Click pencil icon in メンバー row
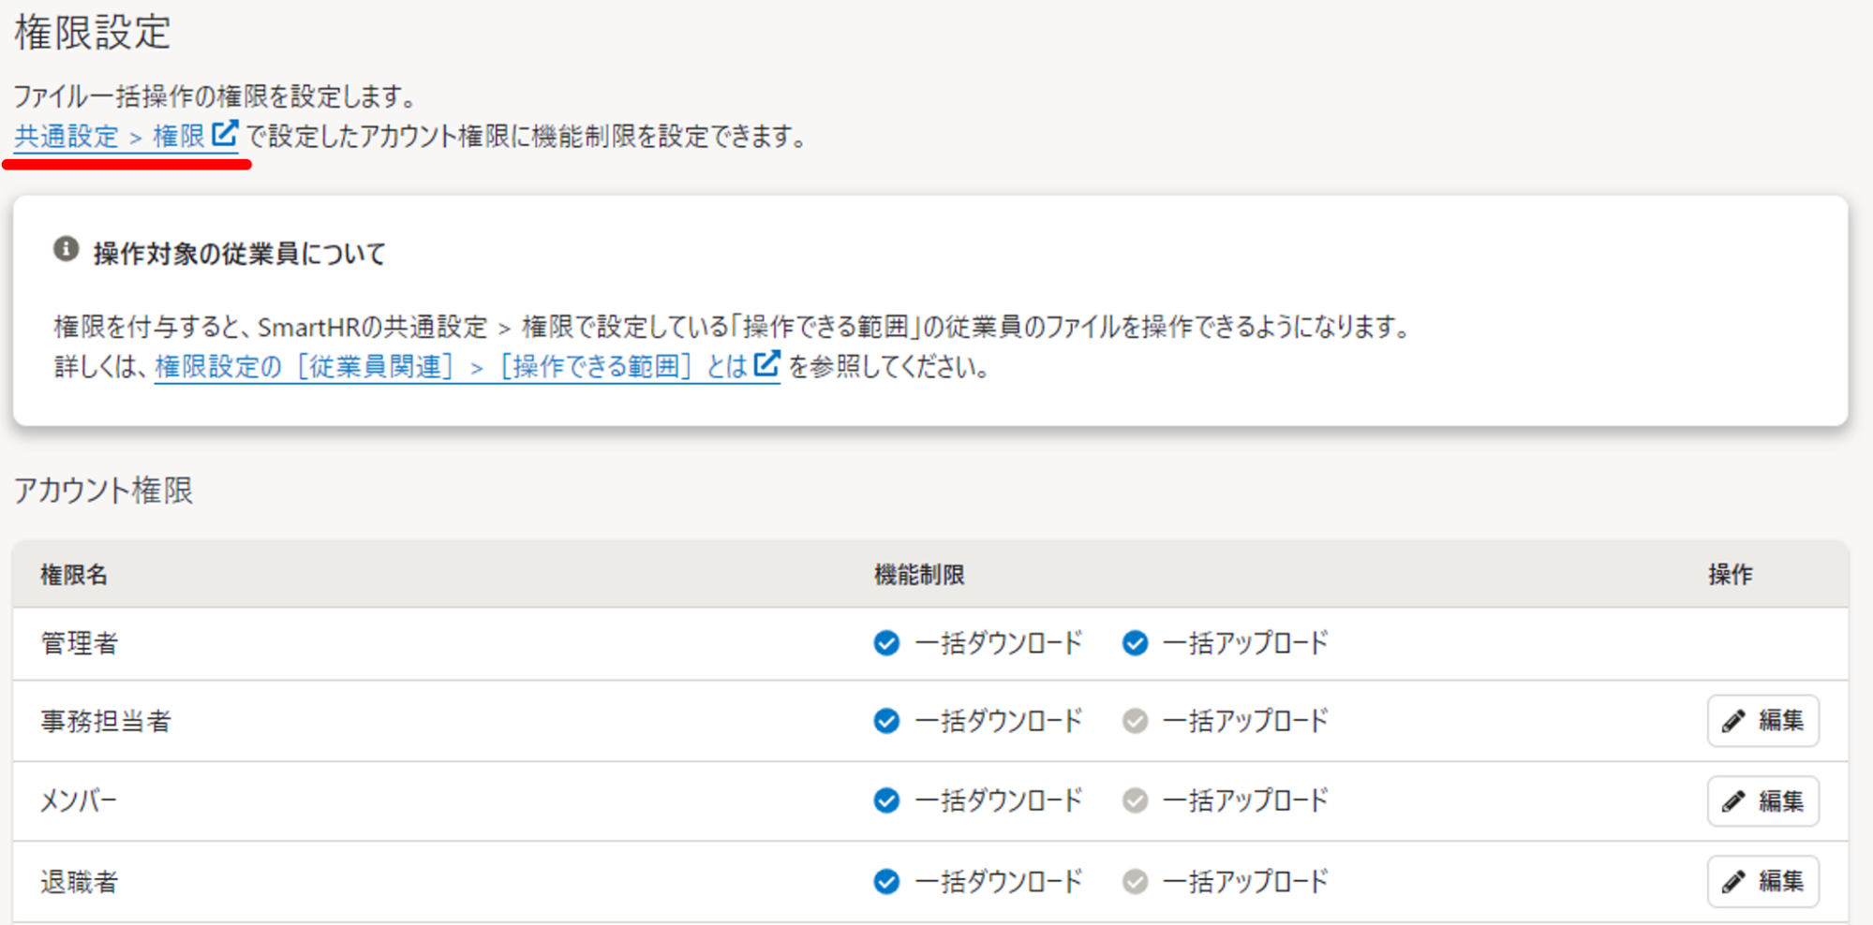Image resolution: width=1873 pixels, height=925 pixels. click(1733, 801)
